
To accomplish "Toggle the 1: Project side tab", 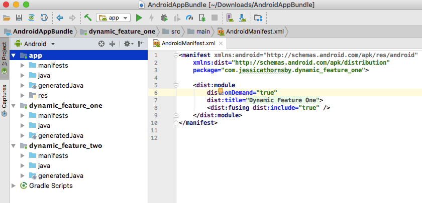I will click(x=5, y=59).
